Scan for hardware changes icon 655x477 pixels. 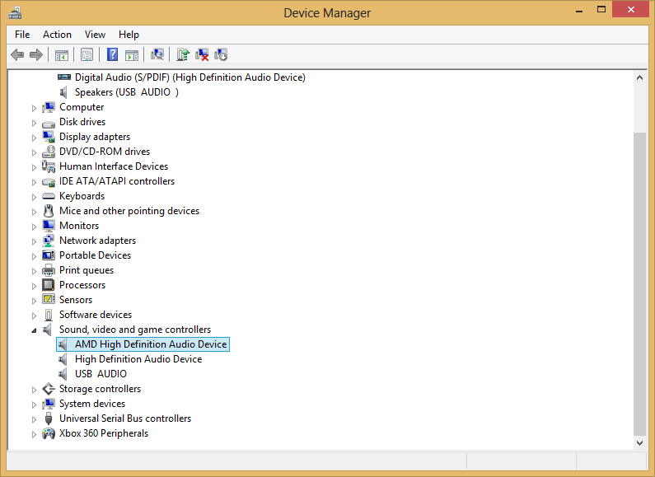pyautogui.click(x=157, y=54)
